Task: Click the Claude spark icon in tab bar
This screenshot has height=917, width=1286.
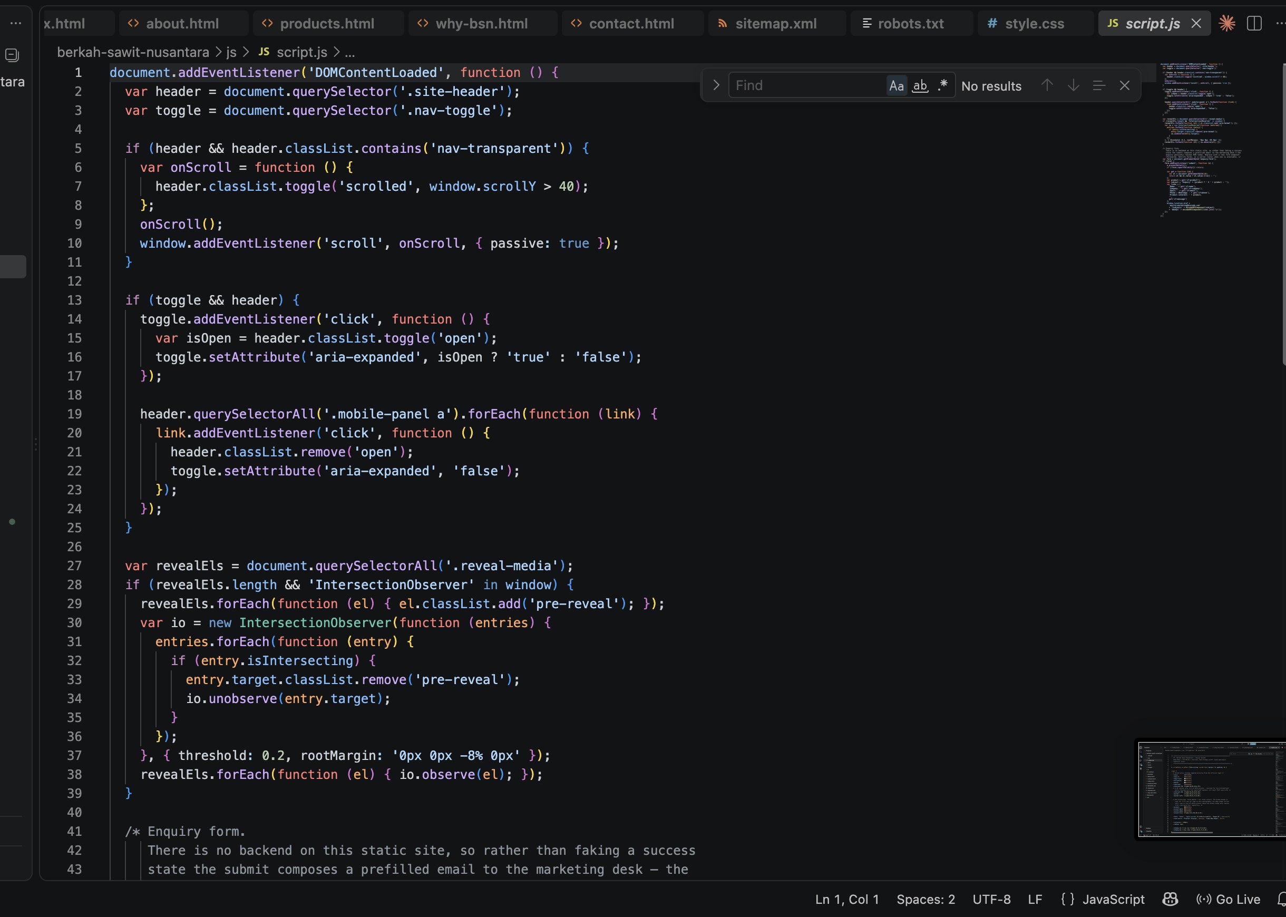Action: click(1227, 23)
